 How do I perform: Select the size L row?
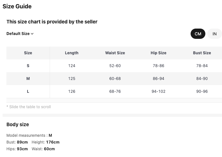coord(28,92)
